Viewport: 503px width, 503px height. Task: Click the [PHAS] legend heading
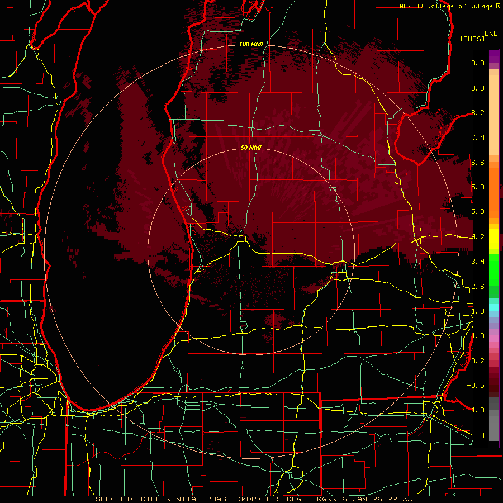point(472,39)
